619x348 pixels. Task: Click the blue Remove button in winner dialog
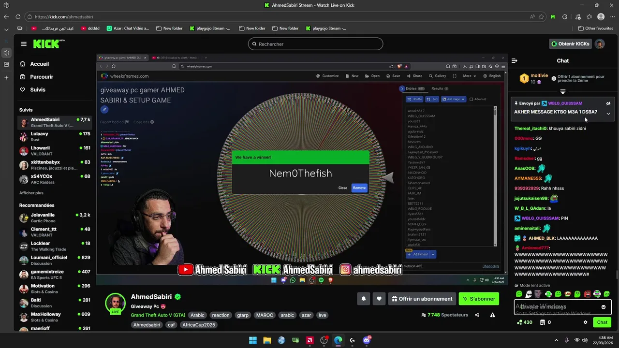click(x=359, y=188)
